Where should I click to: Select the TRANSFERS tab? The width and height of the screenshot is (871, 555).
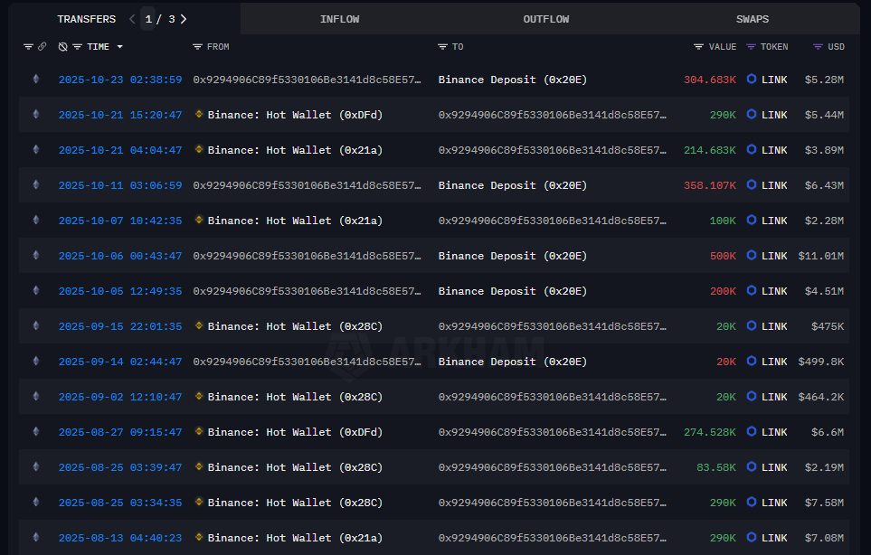87,19
